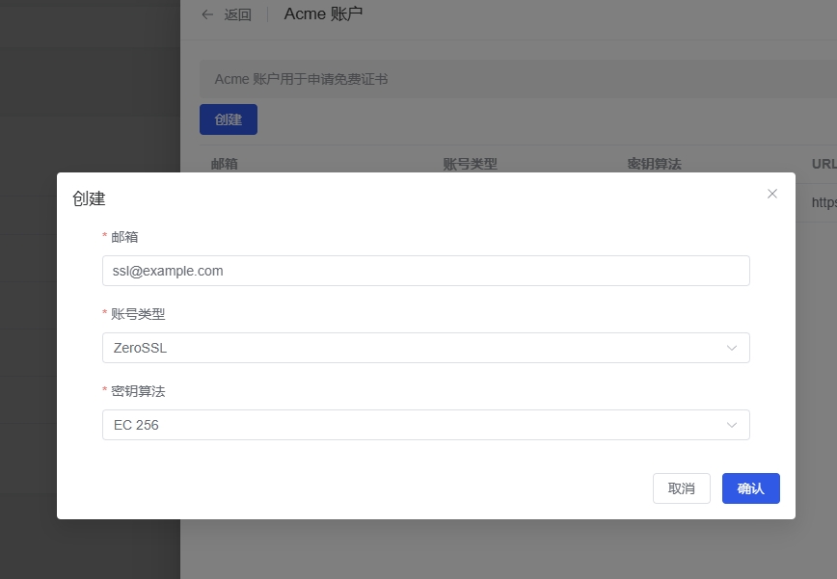Viewport: 837px width, 579px height.
Task: Open the 账号类型 dropdown showing ZeroSSL
Action: coord(426,348)
